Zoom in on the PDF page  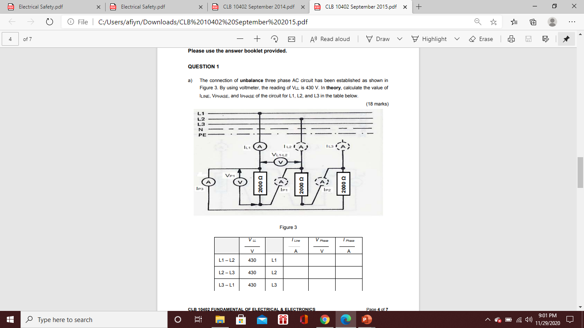pyautogui.click(x=257, y=39)
